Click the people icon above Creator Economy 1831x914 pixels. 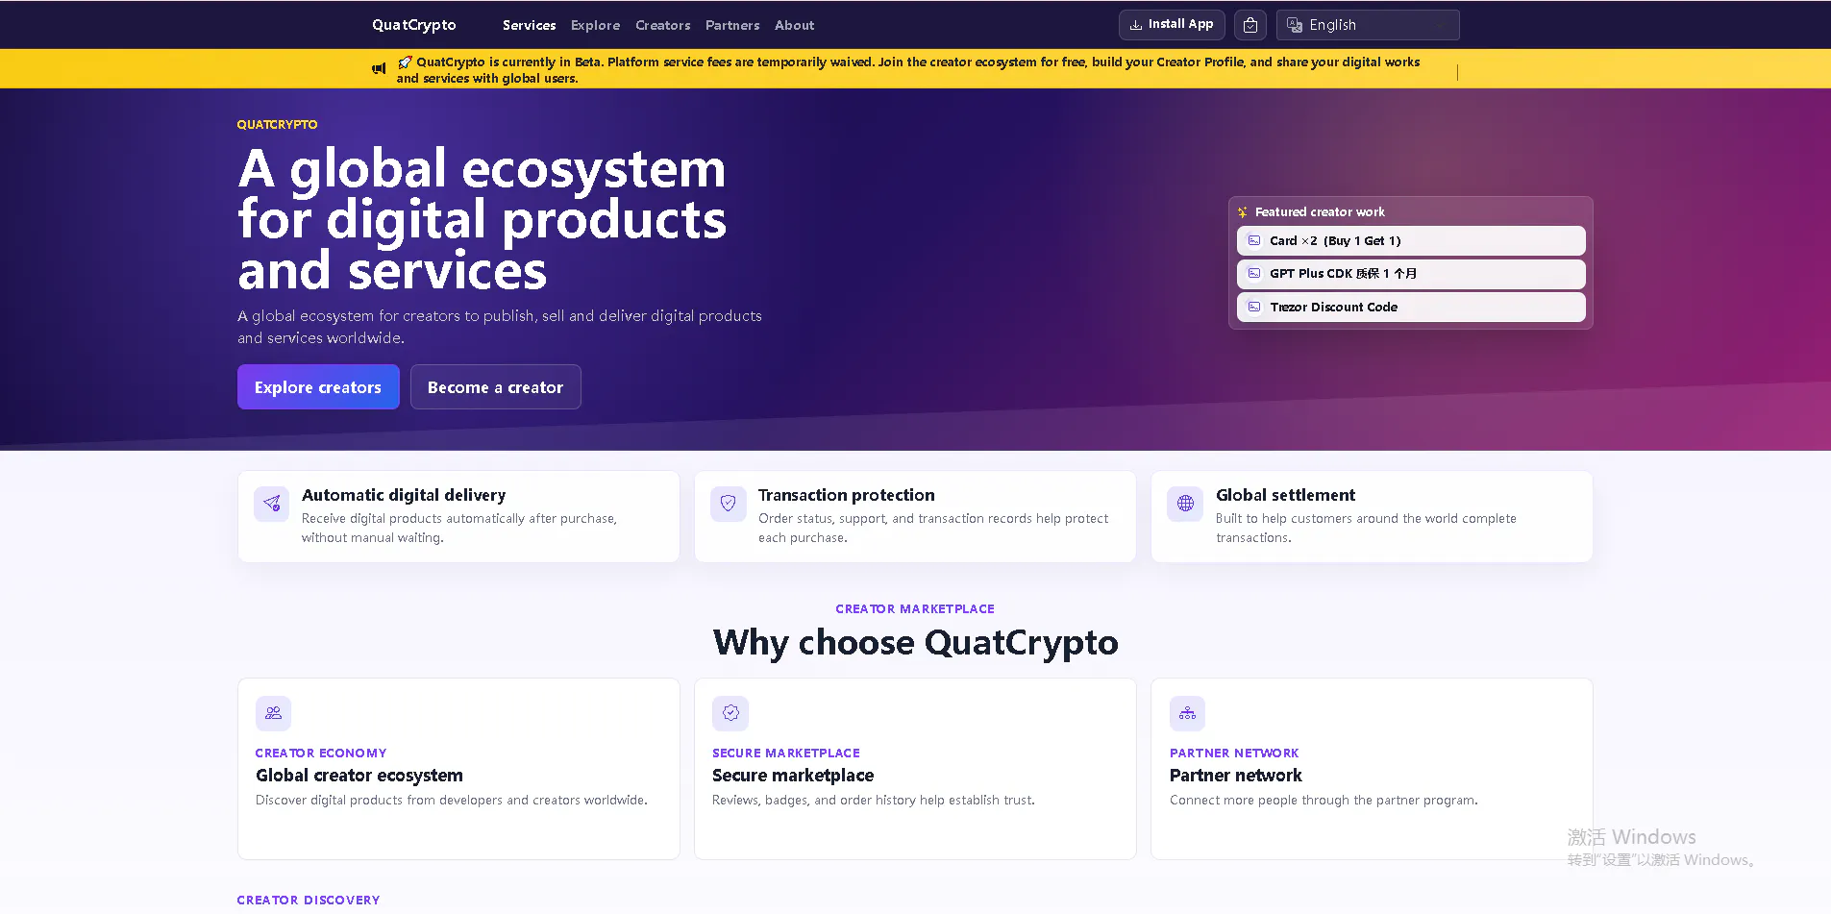point(273,713)
